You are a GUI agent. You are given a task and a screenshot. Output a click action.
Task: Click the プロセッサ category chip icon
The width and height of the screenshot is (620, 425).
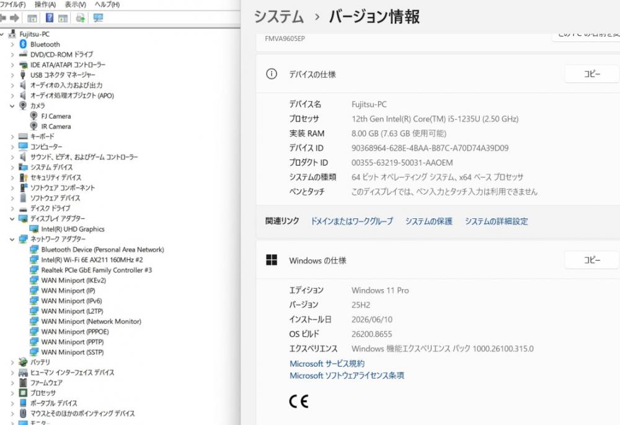[23, 393]
